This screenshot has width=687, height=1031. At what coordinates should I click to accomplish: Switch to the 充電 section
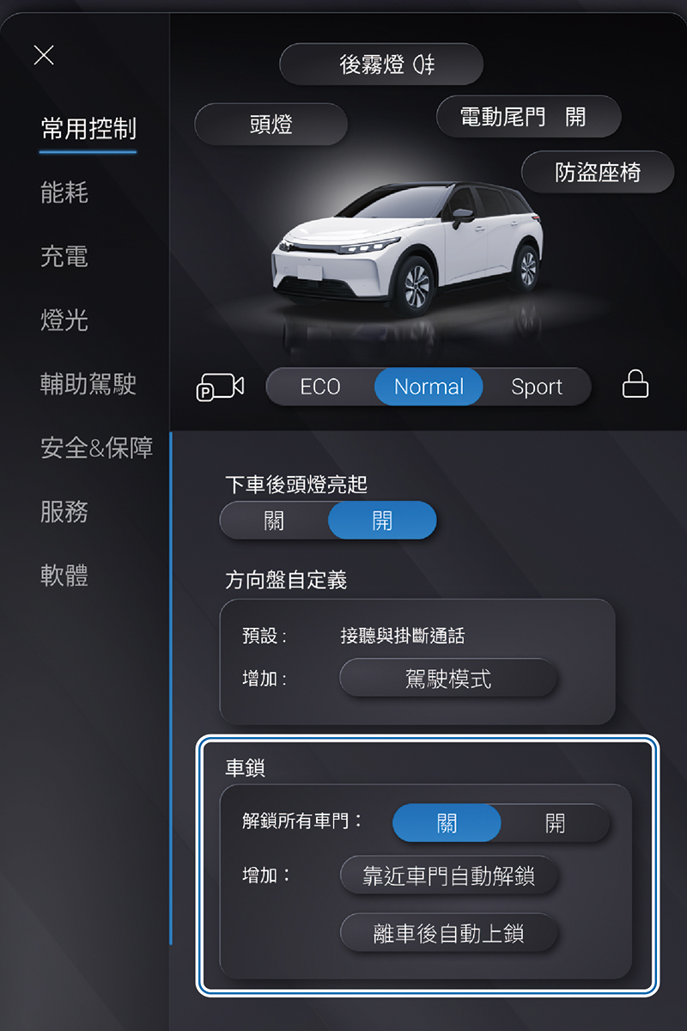coord(64,256)
